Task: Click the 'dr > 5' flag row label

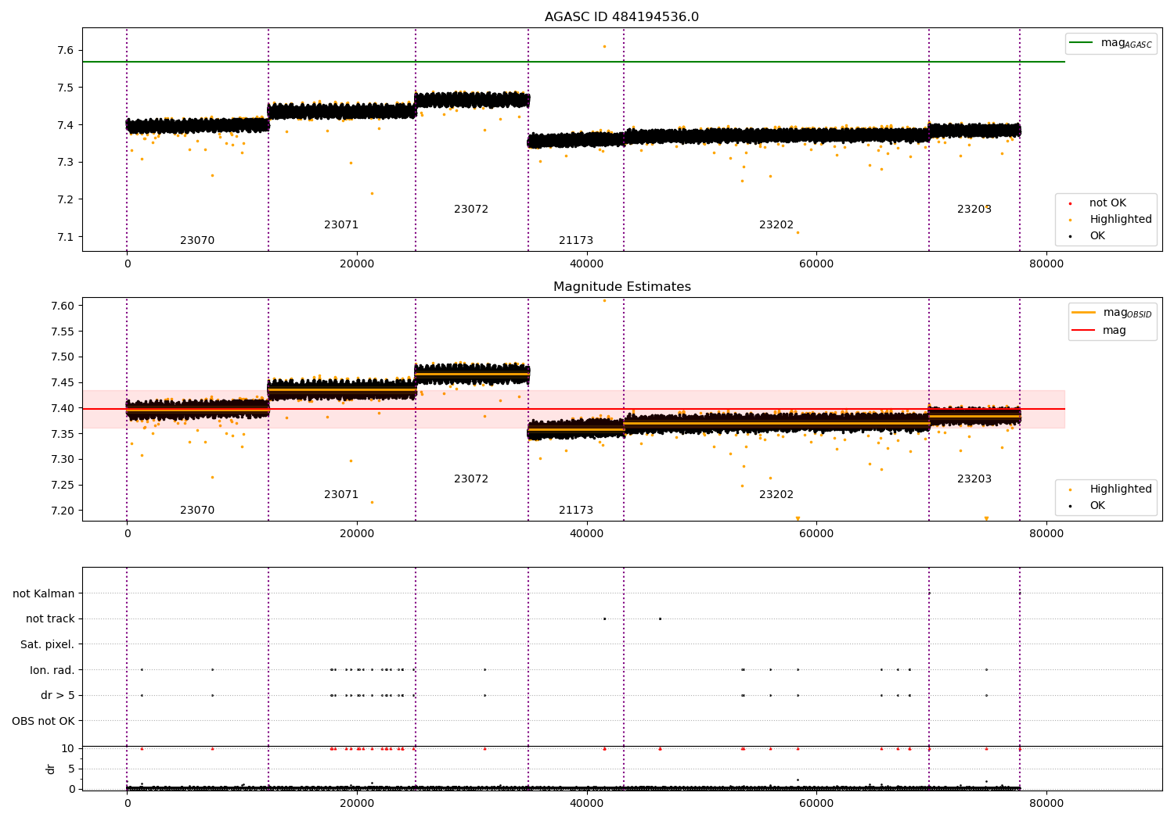Action: click(x=58, y=696)
